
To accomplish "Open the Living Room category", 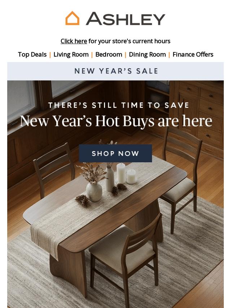I will click(71, 54).
